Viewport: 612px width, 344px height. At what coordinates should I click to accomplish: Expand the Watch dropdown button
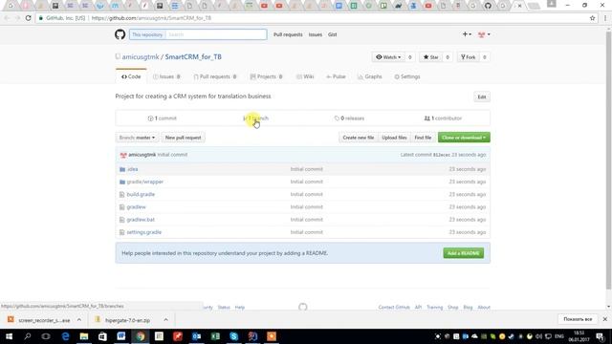click(x=388, y=57)
